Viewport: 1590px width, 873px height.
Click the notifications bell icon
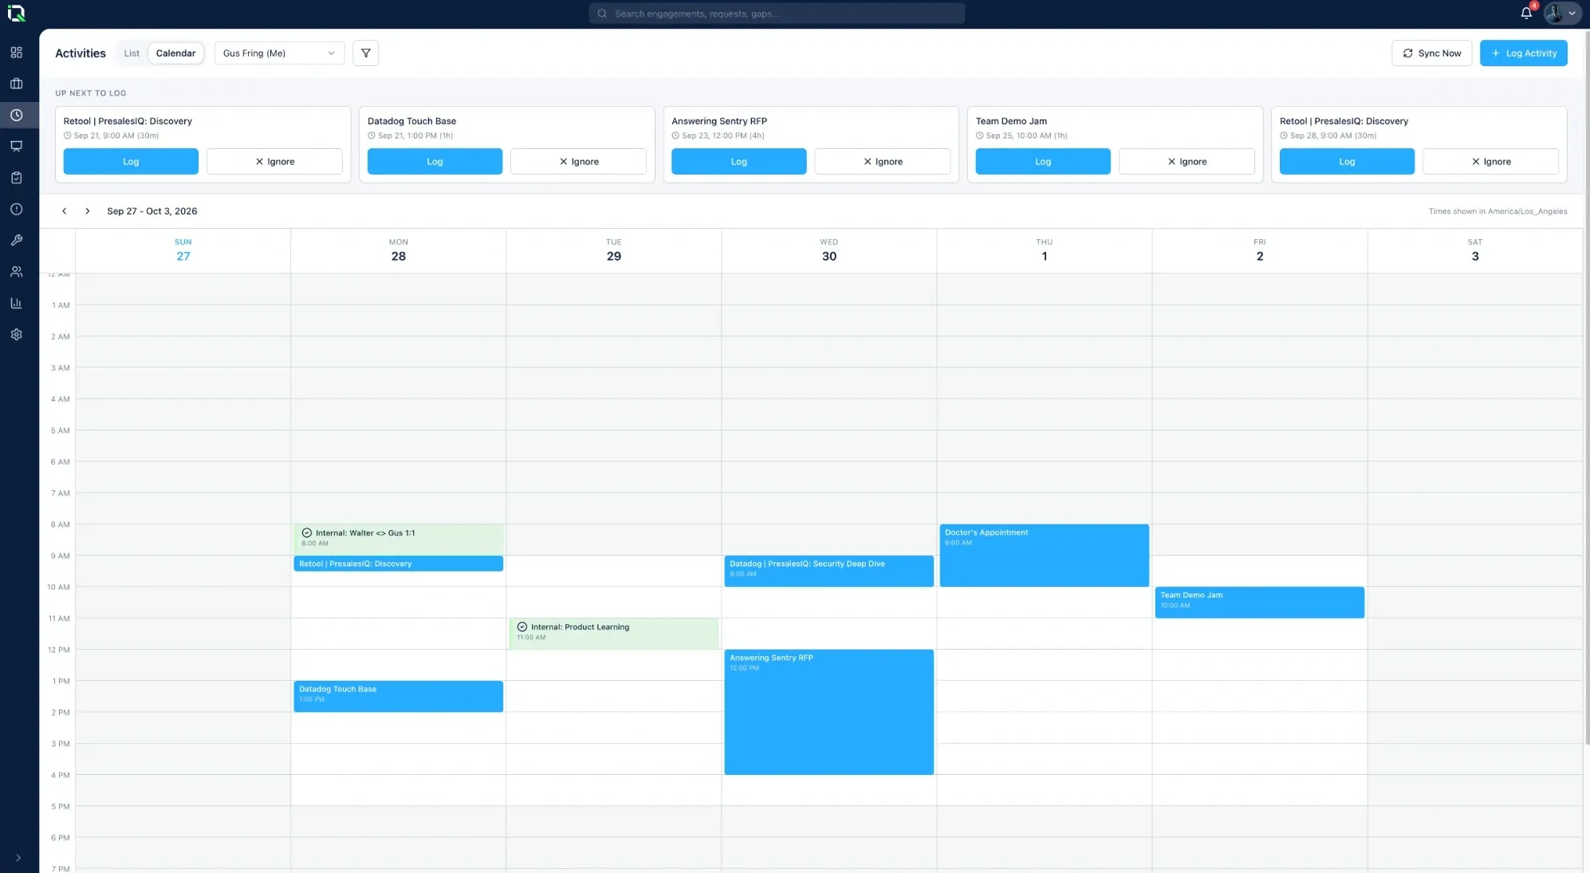pyautogui.click(x=1526, y=13)
